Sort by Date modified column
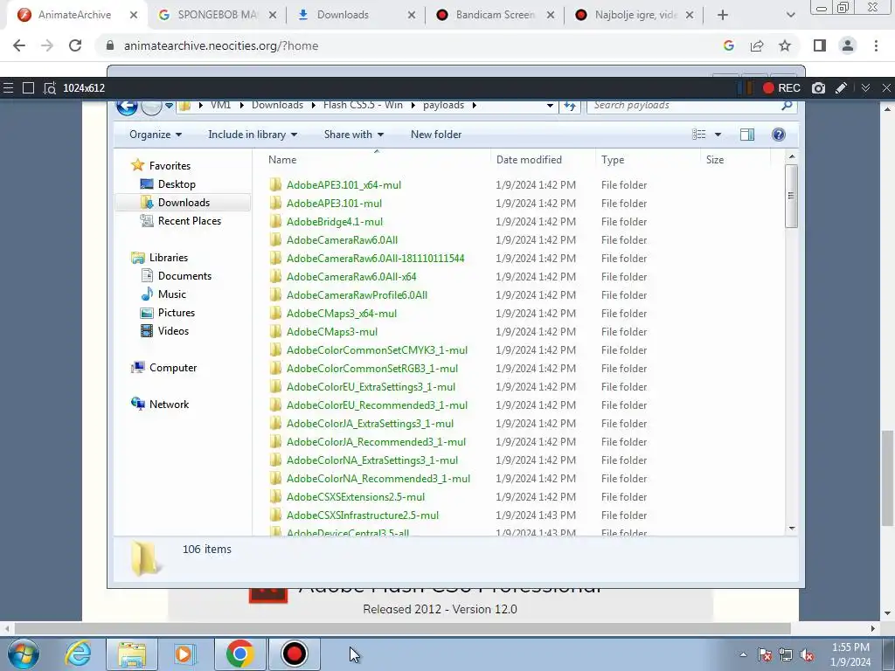895x671 pixels. tap(542, 160)
